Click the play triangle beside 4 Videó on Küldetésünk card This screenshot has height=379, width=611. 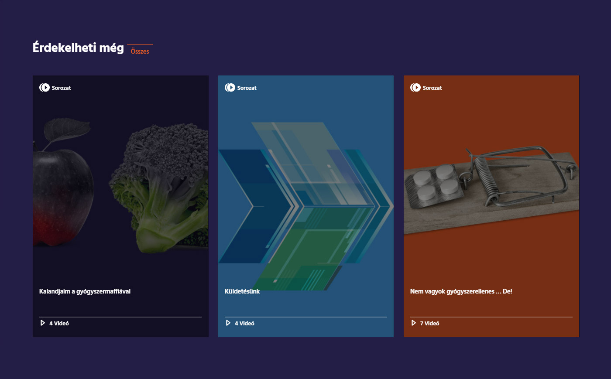point(228,323)
